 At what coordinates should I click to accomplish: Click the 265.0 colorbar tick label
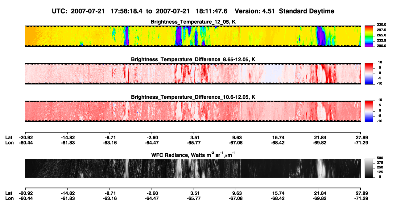click(x=381, y=35)
